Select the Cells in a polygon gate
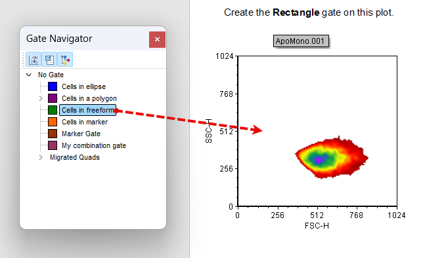Screen dimensions: 425x258 coord(89,98)
